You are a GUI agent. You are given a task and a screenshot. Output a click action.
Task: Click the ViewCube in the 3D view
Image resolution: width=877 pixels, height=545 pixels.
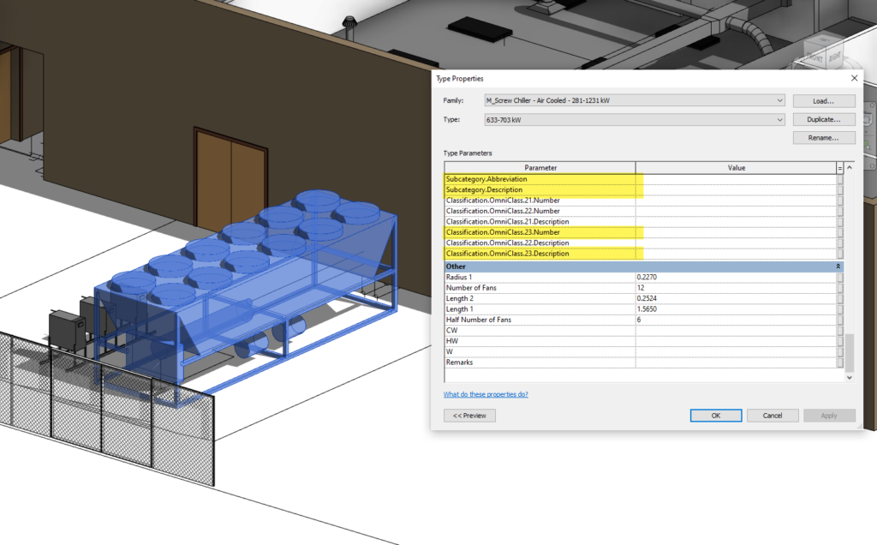coord(823,53)
